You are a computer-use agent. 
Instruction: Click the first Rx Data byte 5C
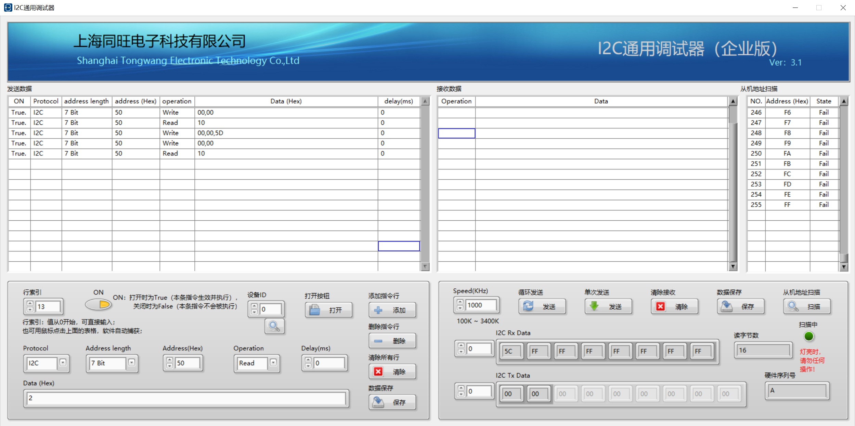pyautogui.click(x=511, y=351)
